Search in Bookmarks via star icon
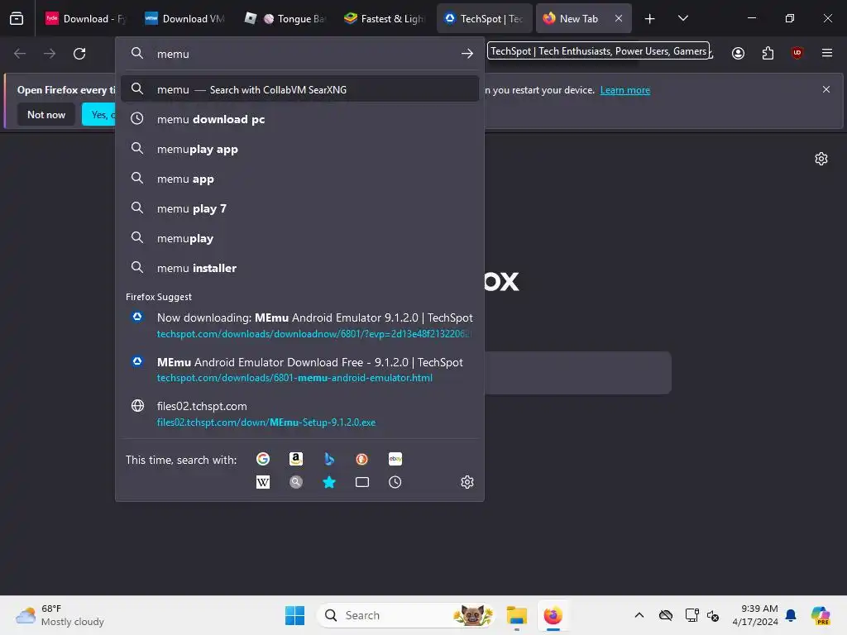 pos(329,482)
